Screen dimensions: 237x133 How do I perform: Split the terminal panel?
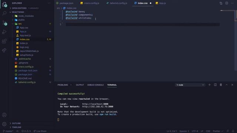[215, 85]
